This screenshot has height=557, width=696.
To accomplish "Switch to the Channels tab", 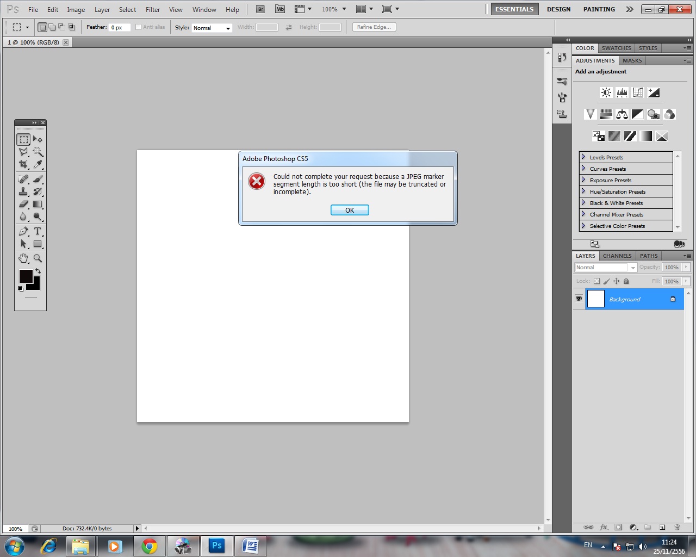I will (617, 256).
